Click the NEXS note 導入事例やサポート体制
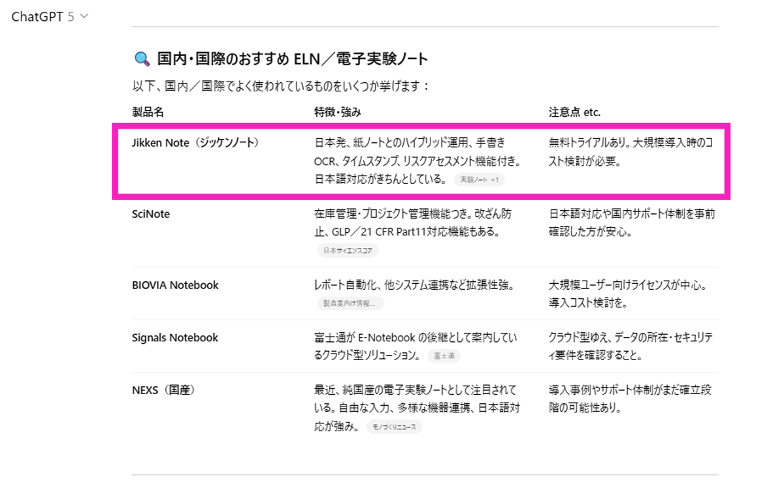Image resolution: width=784 pixels, height=488 pixels. point(630,399)
